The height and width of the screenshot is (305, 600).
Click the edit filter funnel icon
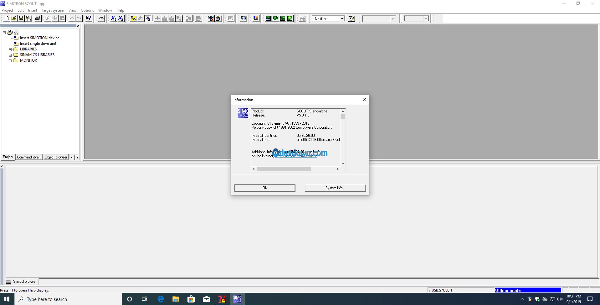pos(351,18)
